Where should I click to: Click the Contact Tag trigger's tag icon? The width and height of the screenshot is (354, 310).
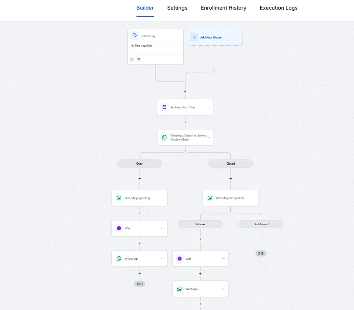pos(135,36)
